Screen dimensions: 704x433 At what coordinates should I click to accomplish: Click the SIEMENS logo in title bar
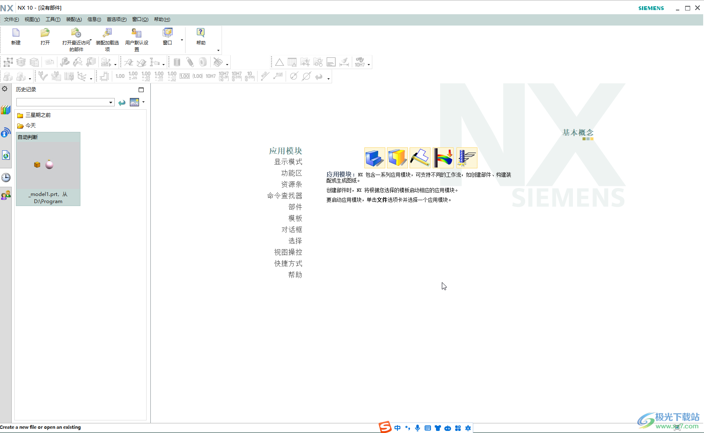coord(651,8)
